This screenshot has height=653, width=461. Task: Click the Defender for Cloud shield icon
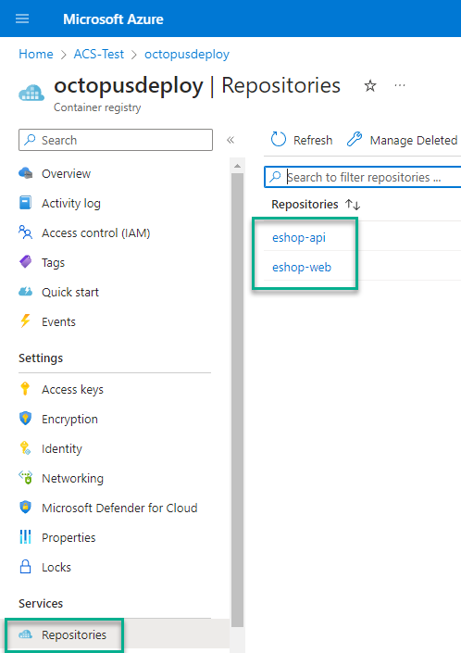click(x=25, y=508)
